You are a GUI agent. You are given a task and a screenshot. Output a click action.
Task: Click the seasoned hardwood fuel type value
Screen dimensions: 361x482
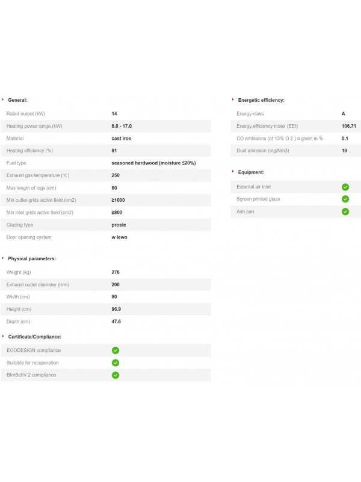[153, 163]
